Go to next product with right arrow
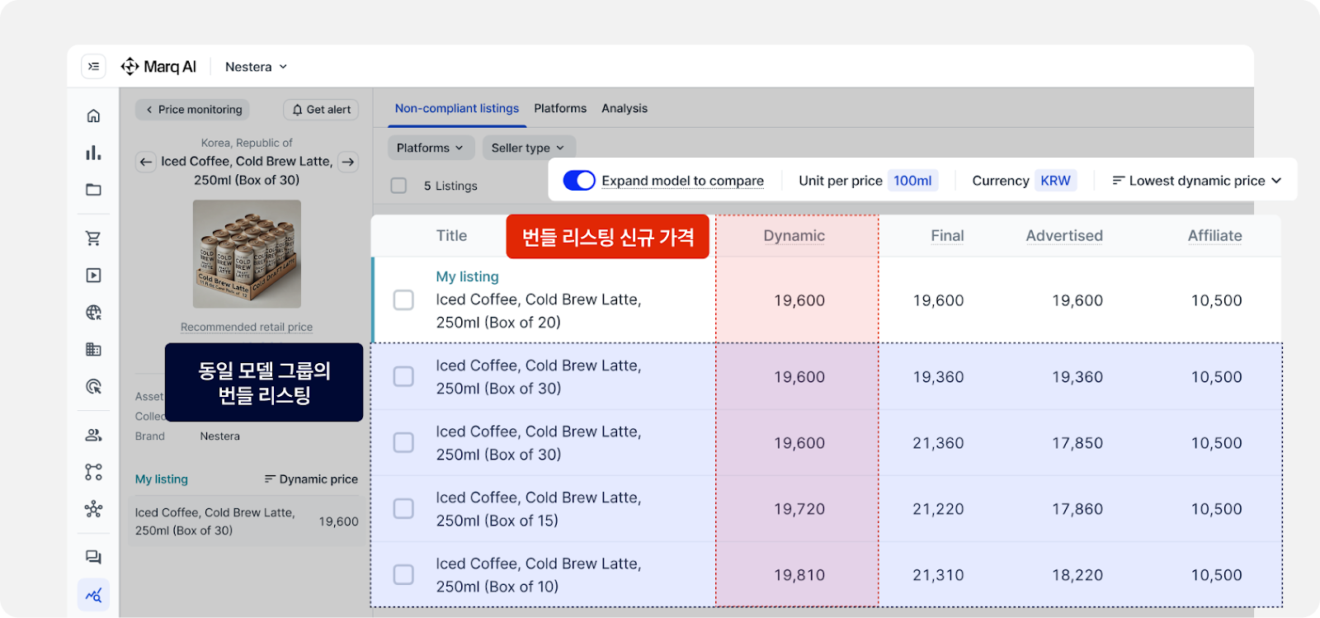The width and height of the screenshot is (1320, 618). click(x=348, y=162)
